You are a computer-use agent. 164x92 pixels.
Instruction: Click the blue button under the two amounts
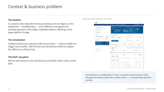pos(115,41)
